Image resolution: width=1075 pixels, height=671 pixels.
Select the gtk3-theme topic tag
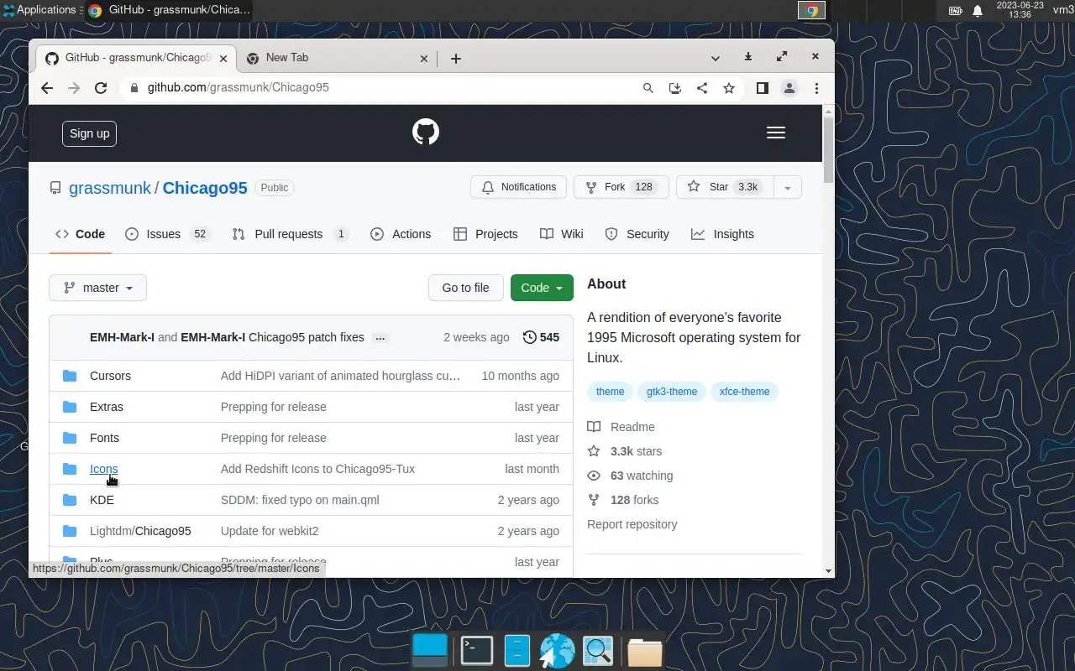click(x=672, y=392)
